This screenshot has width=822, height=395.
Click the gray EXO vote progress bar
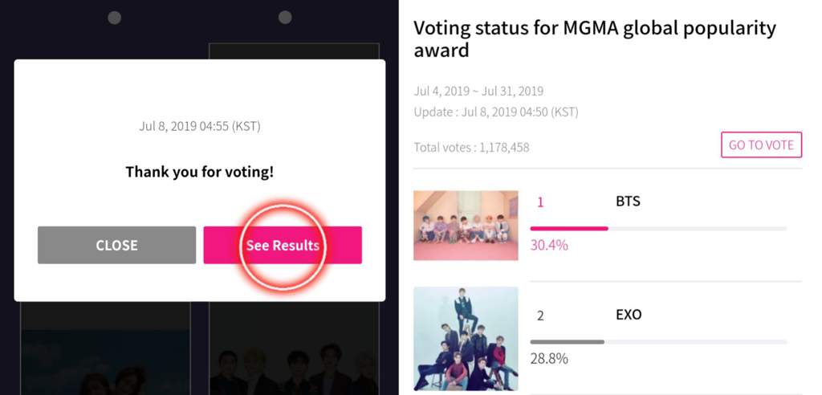[658, 342]
